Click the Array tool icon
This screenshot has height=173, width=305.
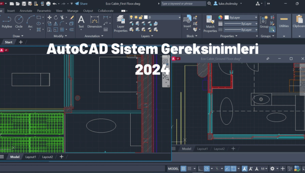coord(62,30)
